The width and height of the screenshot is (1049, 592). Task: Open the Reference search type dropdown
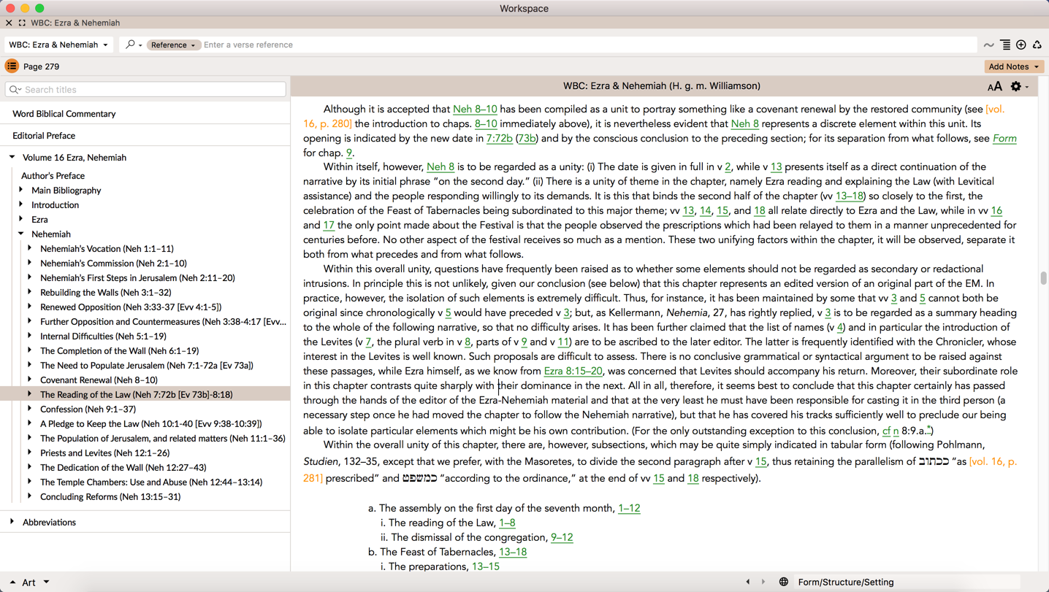(172, 45)
